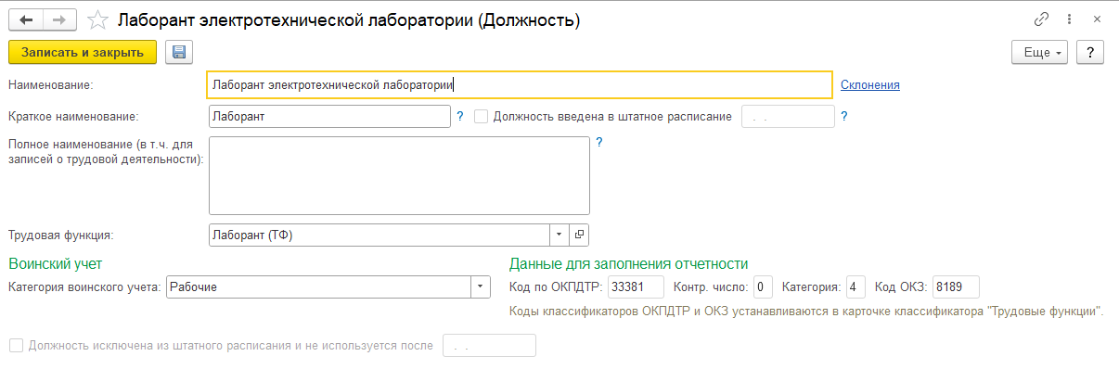Click the Записать и закрыть button

(83, 52)
